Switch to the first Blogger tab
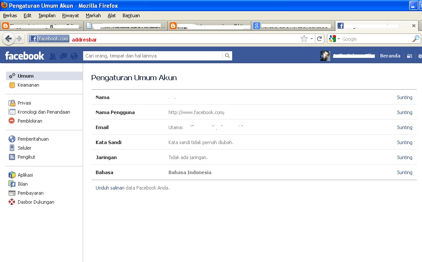Image resolution: width=422 pixels, height=262 pixels. click(x=42, y=26)
